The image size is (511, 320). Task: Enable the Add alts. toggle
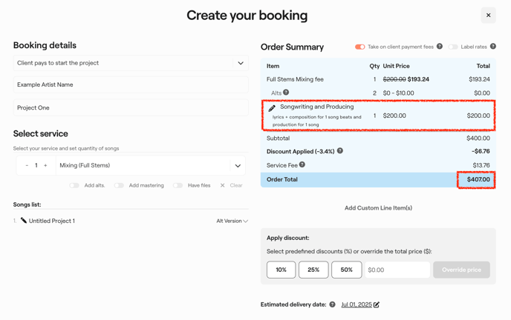(x=74, y=185)
